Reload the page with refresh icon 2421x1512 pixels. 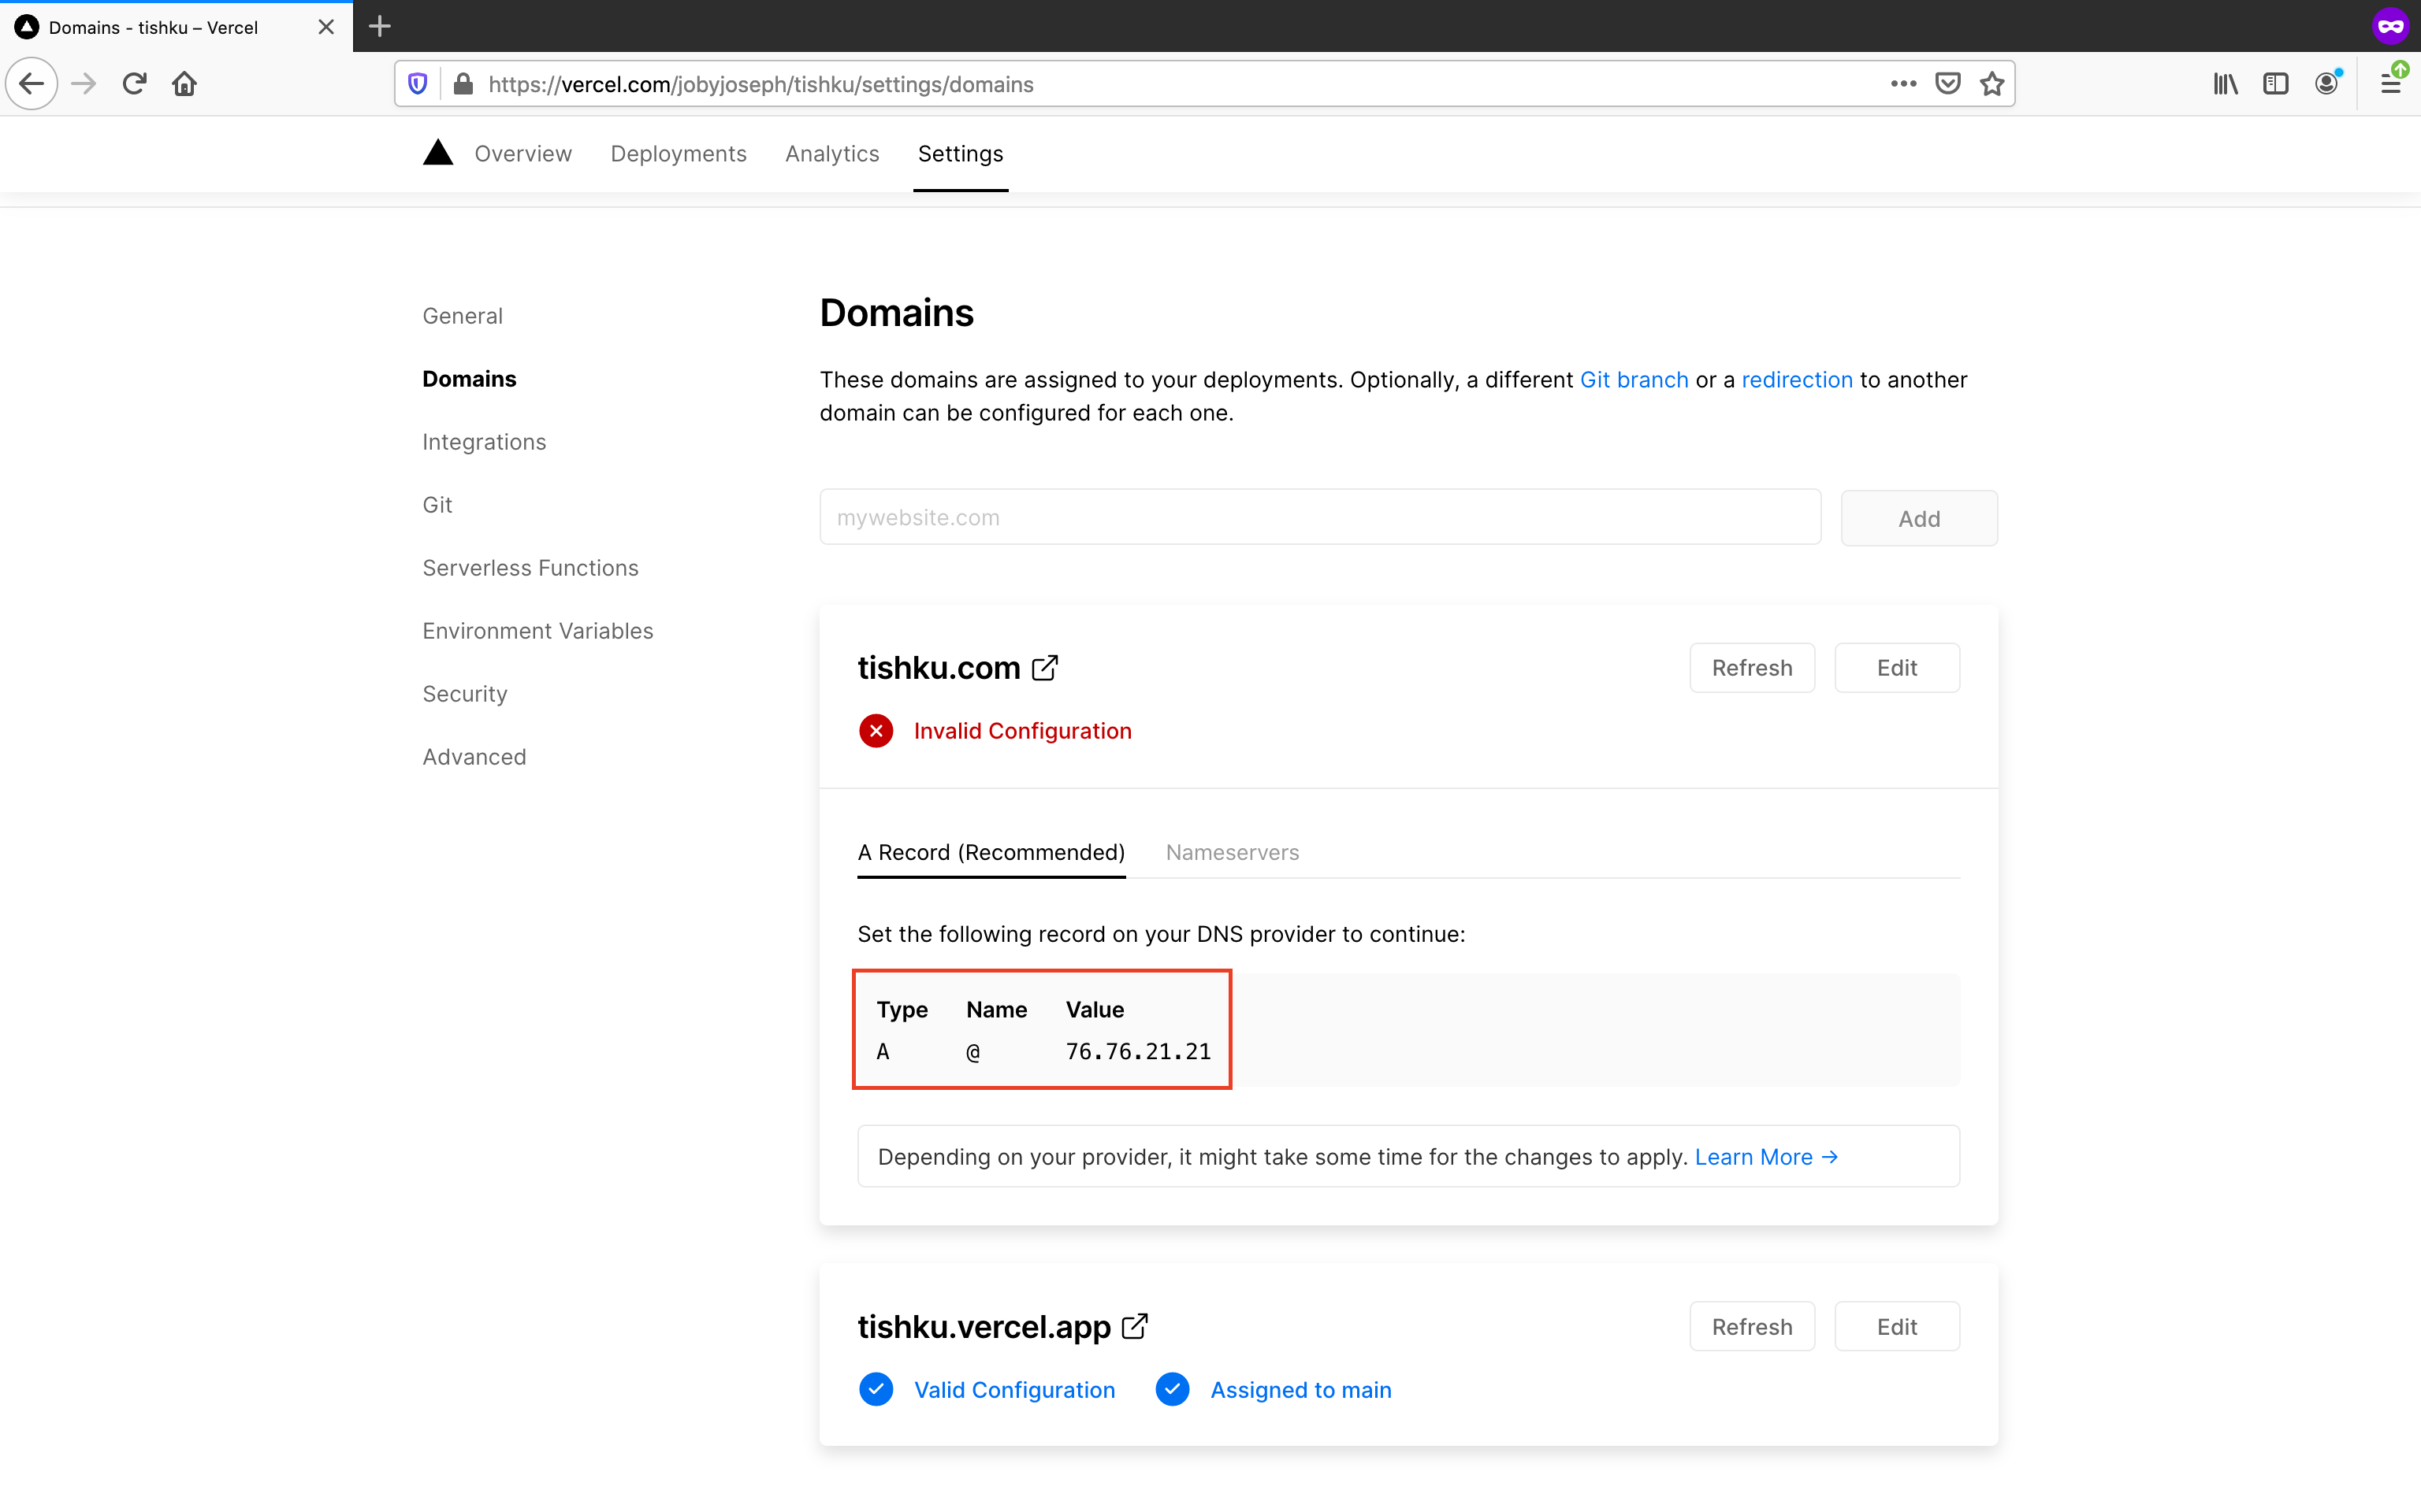pyautogui.click(x=135, y=84)
